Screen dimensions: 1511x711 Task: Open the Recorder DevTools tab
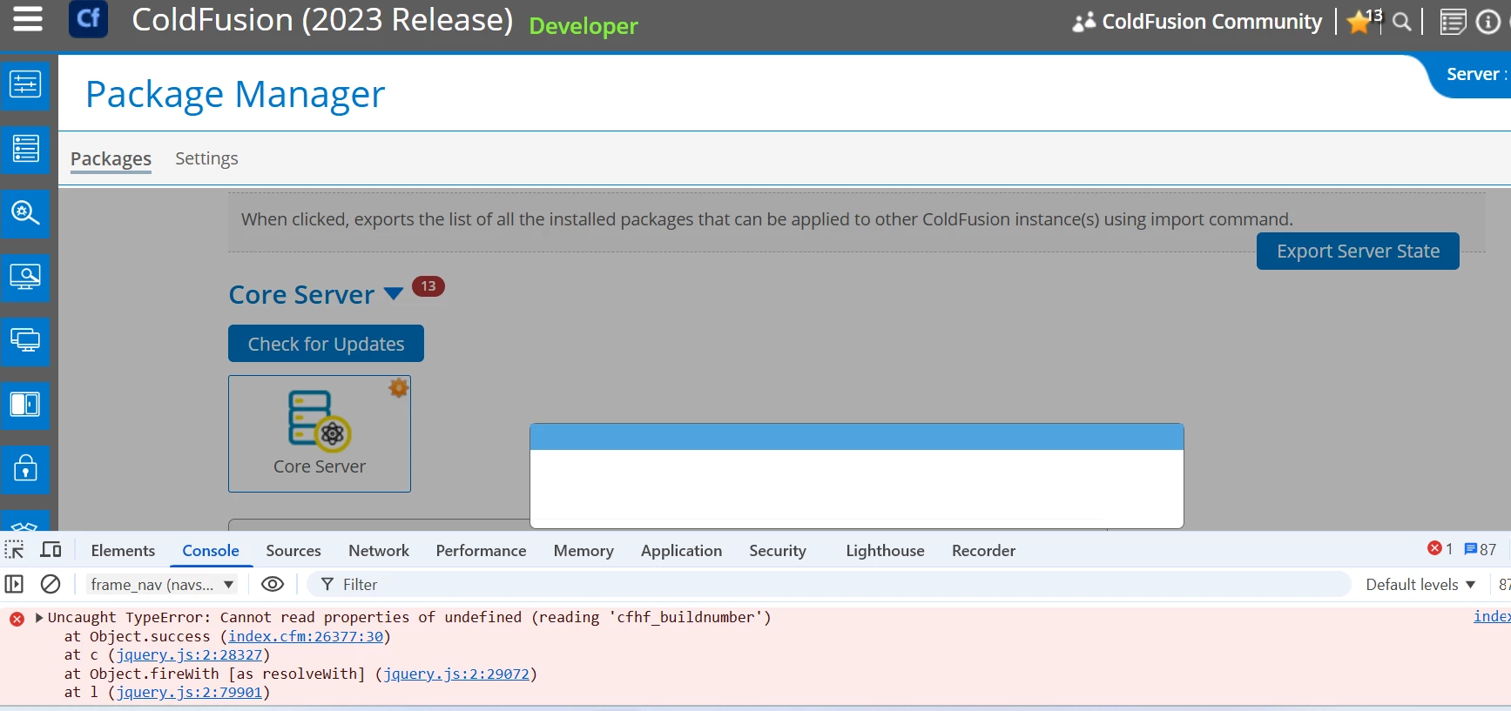(983, 551)
